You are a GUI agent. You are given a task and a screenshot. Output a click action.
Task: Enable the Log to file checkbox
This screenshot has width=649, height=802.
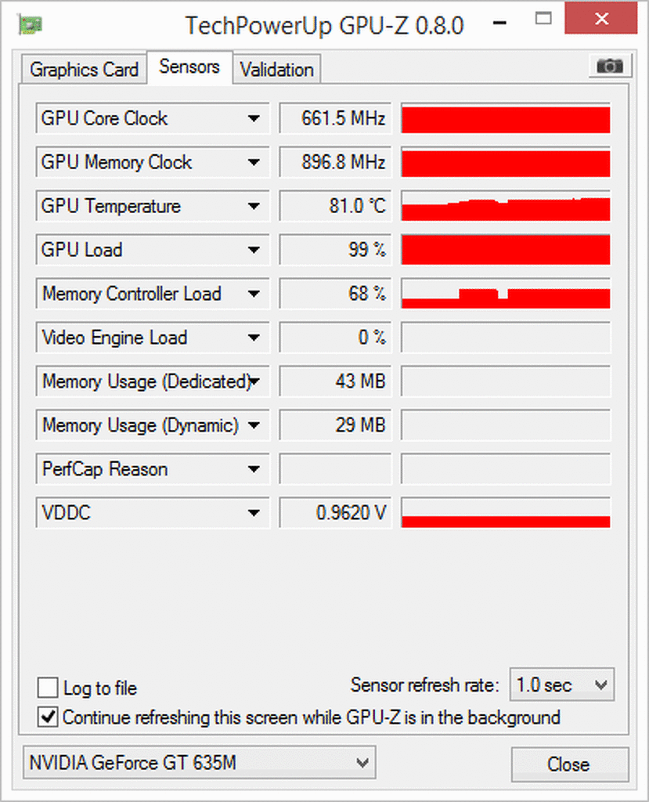(49, 688)
